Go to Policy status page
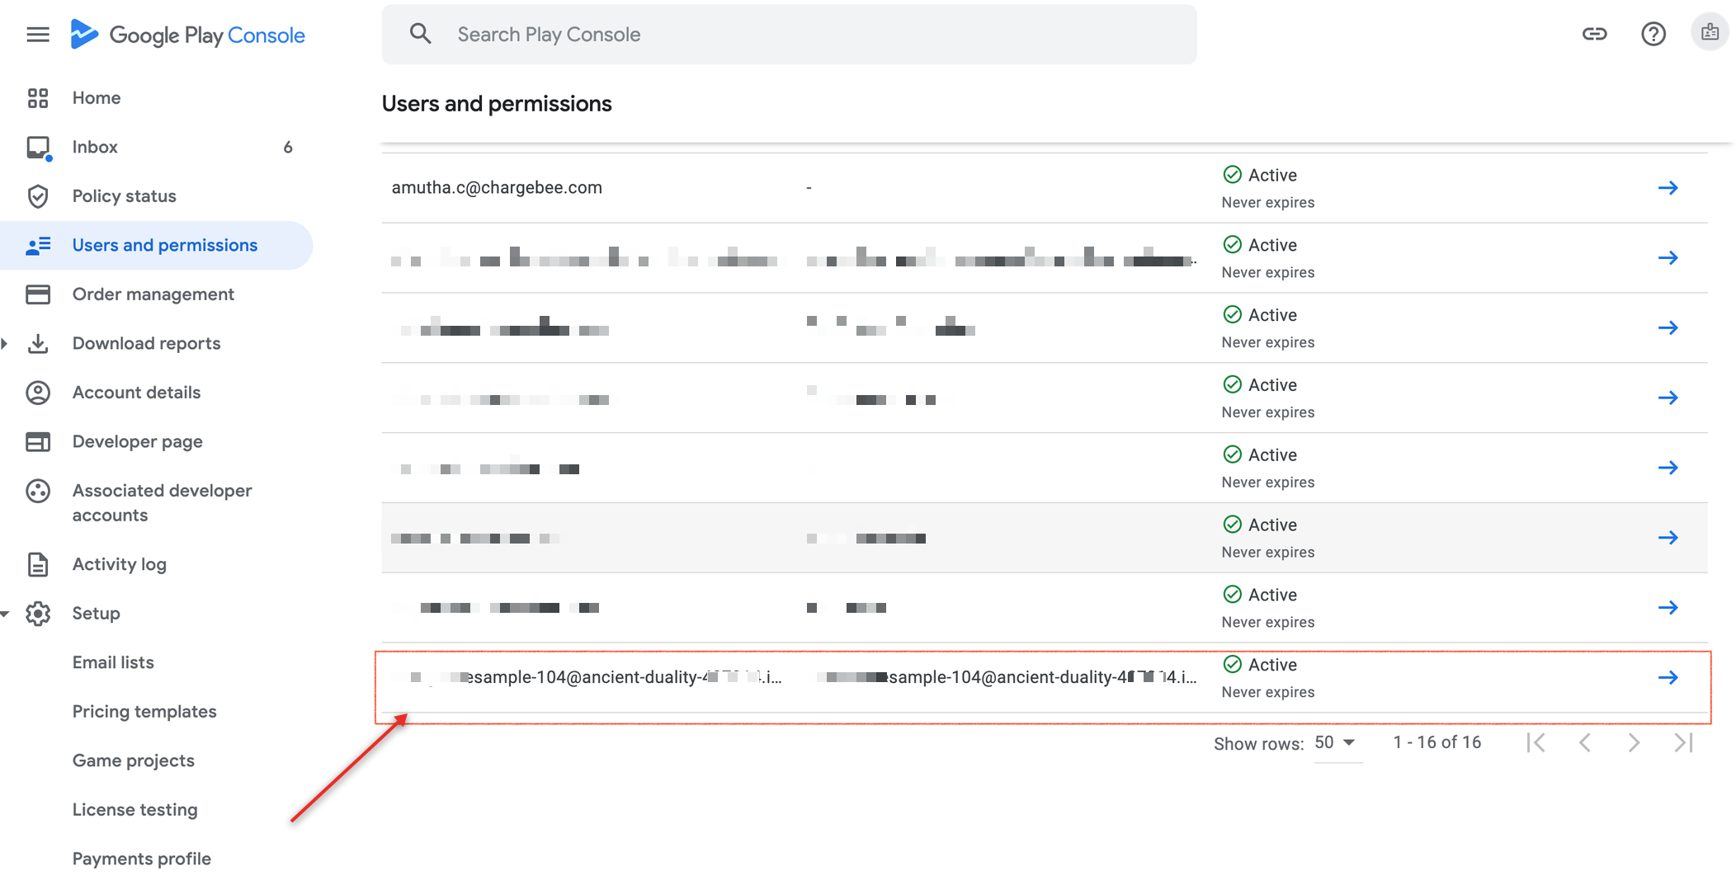Viewport: 1736px width, 885px height. 124,196
